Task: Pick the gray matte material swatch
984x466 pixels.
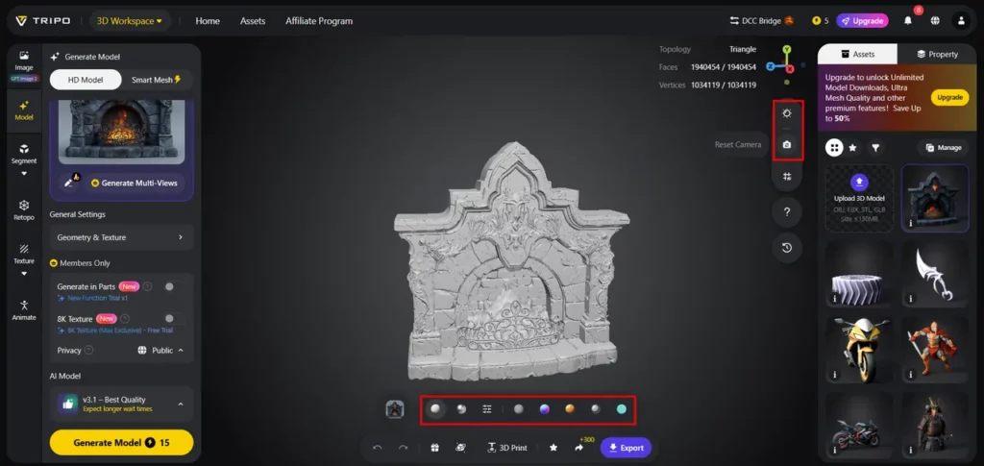Action: pos(518,409)
